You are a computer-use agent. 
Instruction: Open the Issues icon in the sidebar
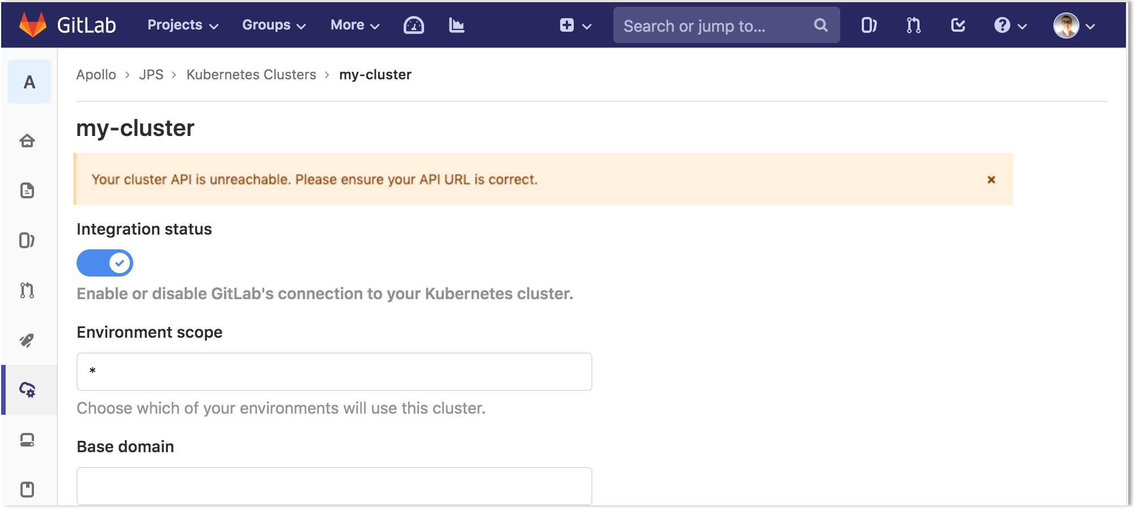[x=28, y=240]
